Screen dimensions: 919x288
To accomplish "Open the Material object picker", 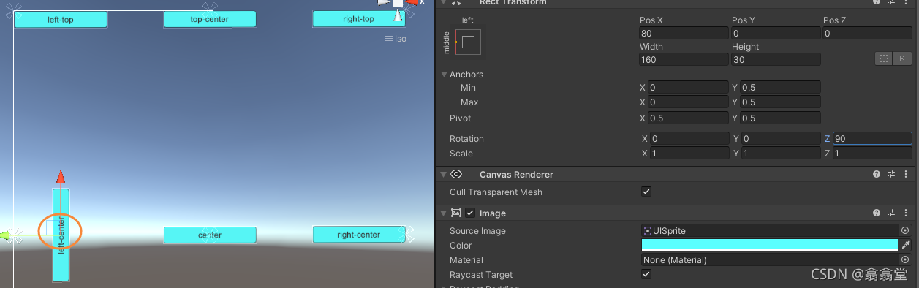I will coord(905,260).
